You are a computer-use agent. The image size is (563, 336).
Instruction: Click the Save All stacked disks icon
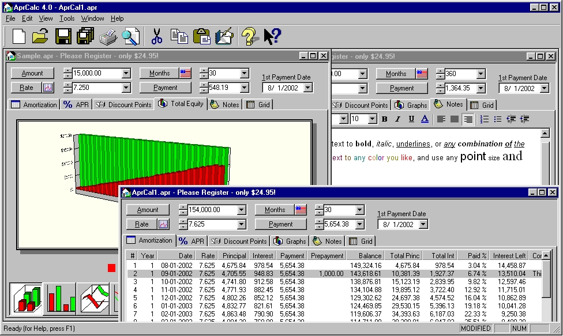[85, 36]
